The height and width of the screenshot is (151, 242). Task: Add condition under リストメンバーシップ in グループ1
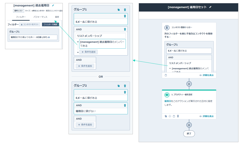[88, 52]
